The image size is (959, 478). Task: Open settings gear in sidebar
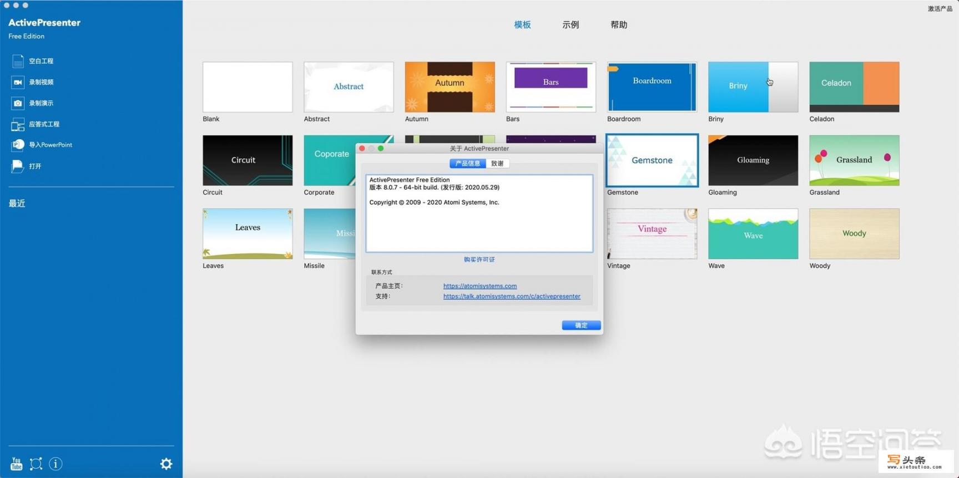click(166, 464)
